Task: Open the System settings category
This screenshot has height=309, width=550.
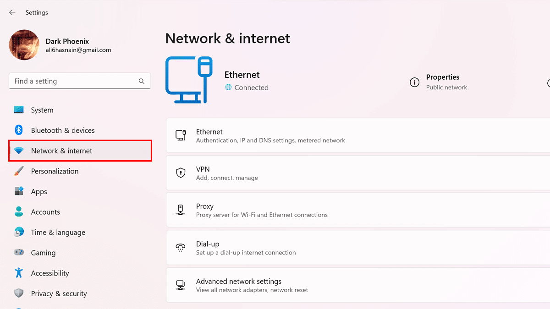Action: point(42,110)
